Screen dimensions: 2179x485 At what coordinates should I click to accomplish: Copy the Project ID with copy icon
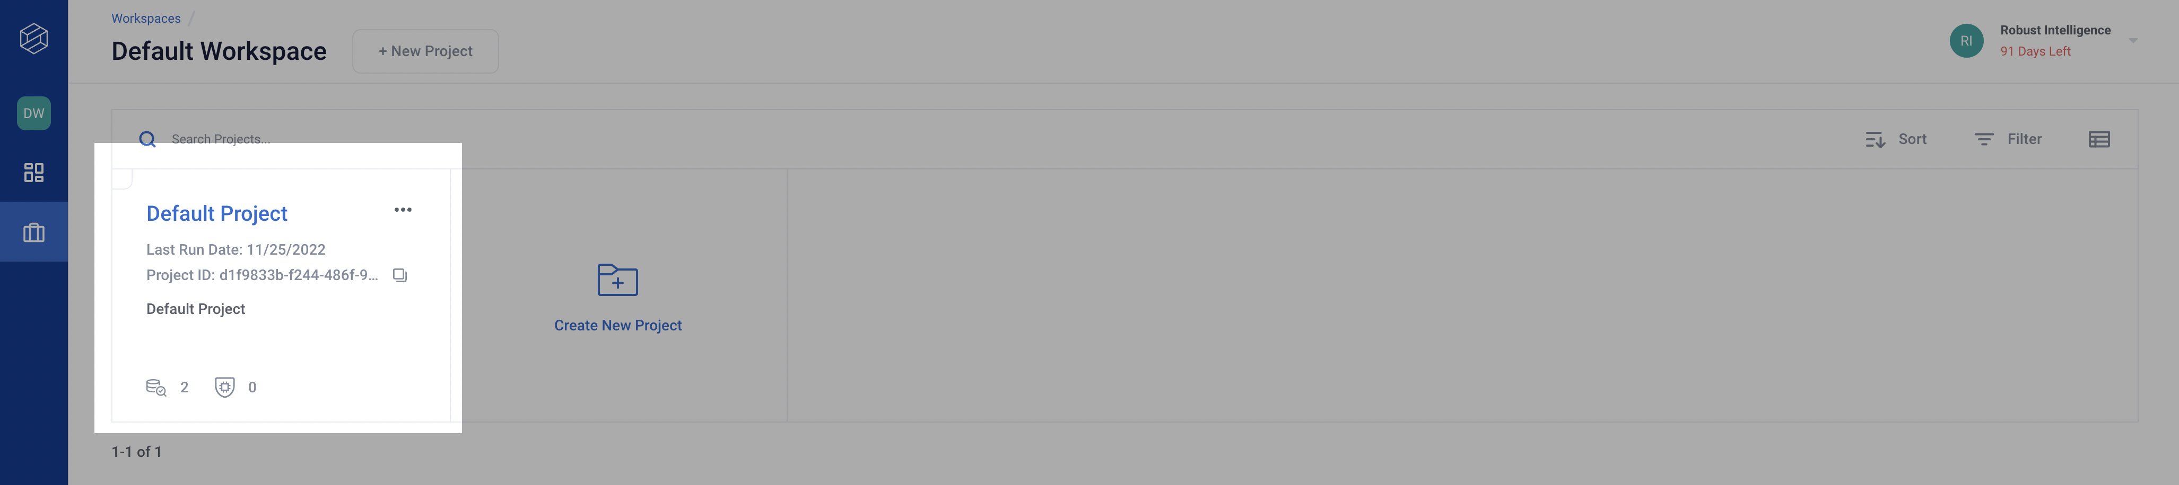click(400, 275)
